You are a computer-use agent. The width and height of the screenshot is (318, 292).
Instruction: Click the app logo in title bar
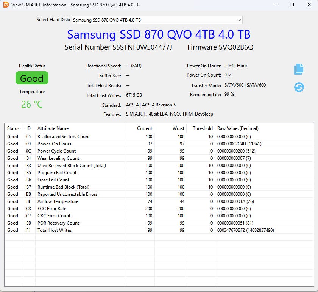click(x=6, y=5)
